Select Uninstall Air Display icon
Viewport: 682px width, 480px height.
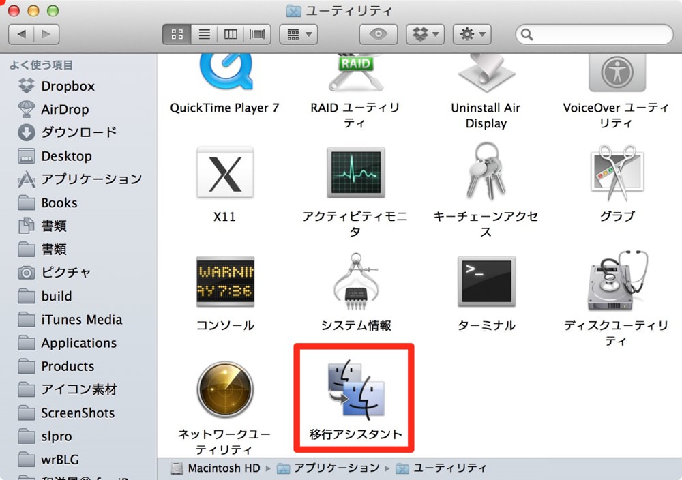click(x=486, y=73)
